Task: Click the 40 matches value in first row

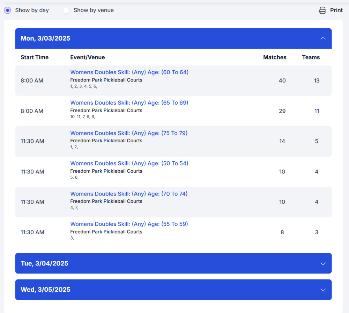Action: [x=282, y=80]
